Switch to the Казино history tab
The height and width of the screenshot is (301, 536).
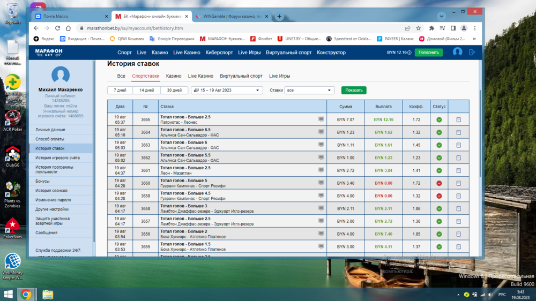173,76
